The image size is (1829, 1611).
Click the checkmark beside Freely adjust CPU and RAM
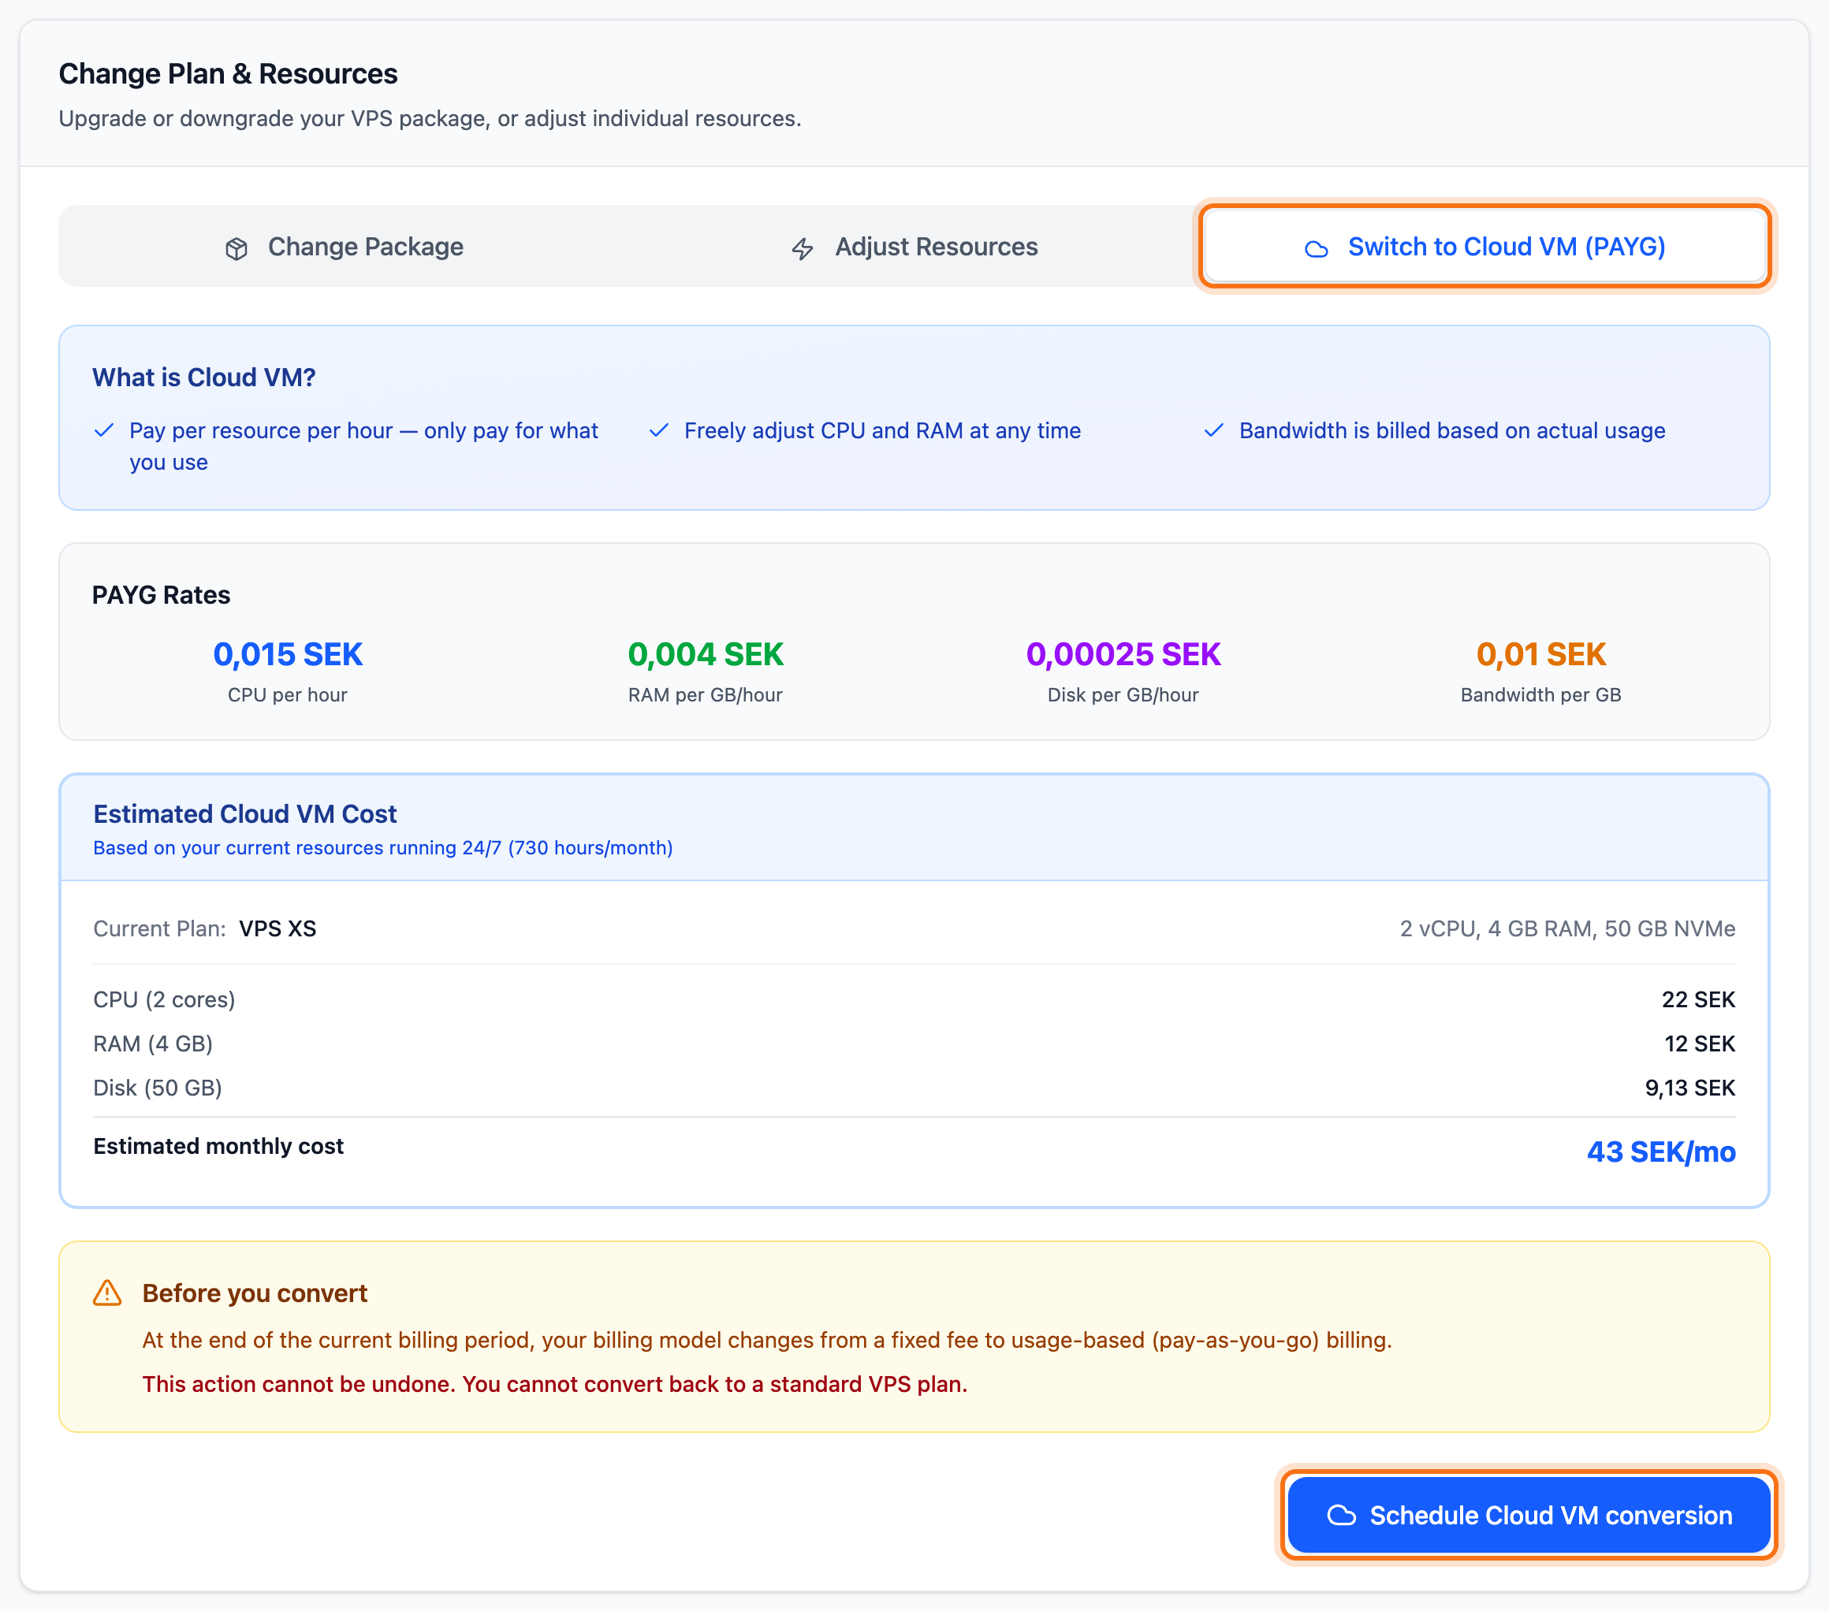point(658,430)
